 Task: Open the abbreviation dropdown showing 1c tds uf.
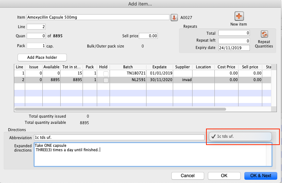[x=240, y=136]
